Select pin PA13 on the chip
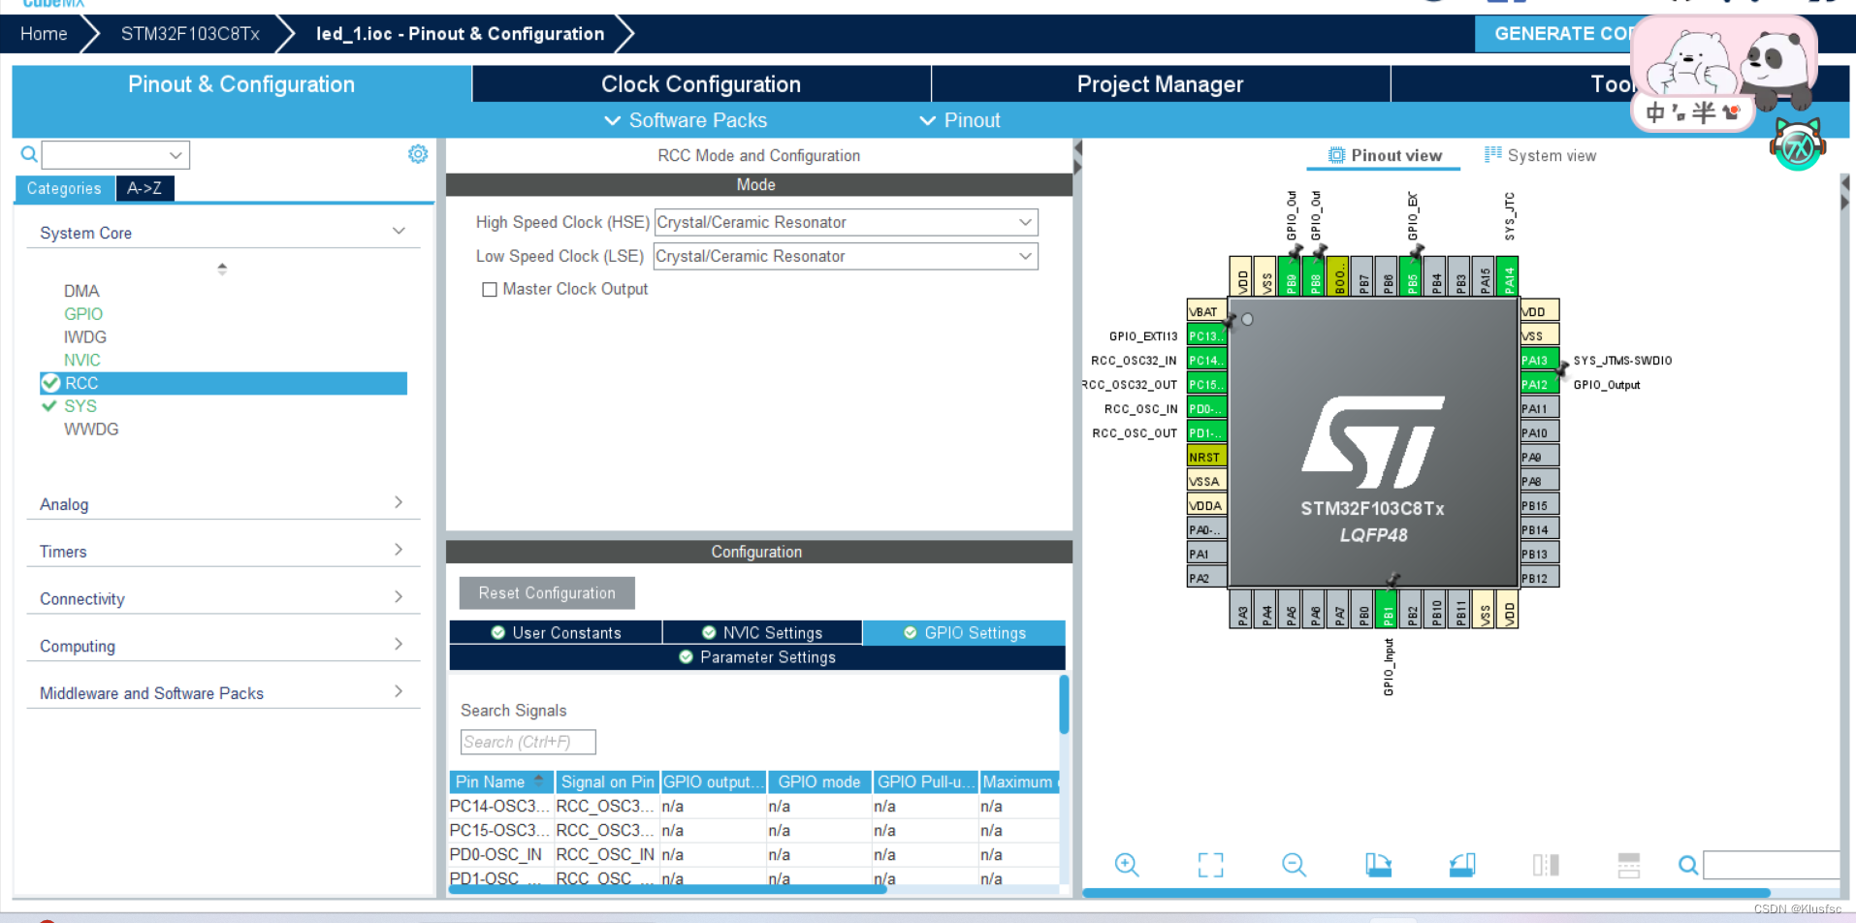 click(1539, 360)
